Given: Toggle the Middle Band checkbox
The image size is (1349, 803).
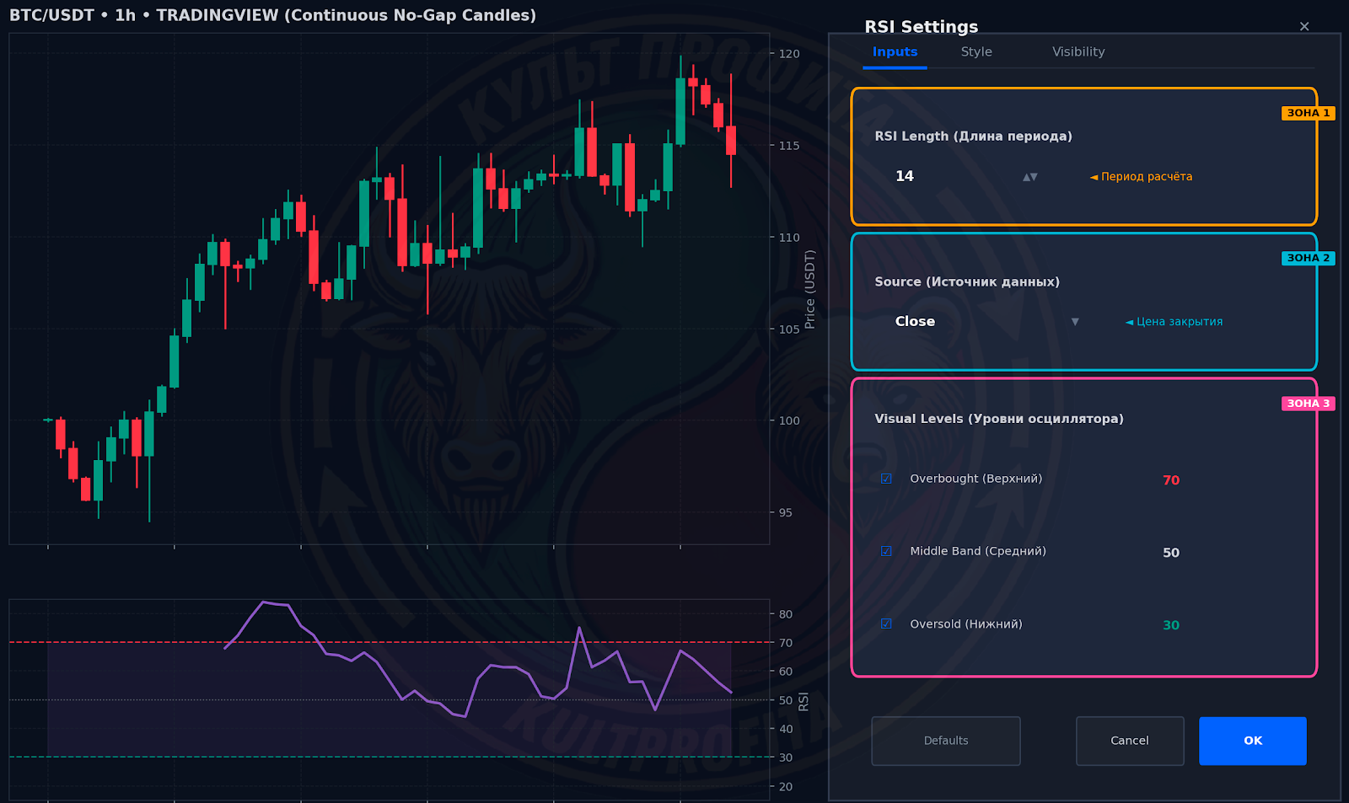Looking at the screenshot, I should pos(886,551).
